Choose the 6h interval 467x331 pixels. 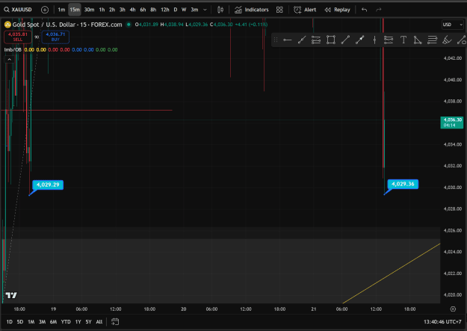pyautogui.click(x=143, y=10)
